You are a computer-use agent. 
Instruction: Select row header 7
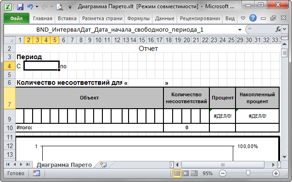tap(10, 98)
